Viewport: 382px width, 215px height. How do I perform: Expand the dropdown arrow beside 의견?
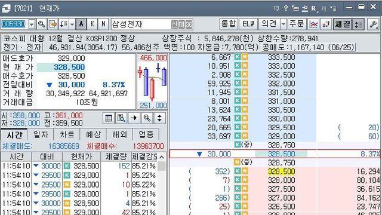click(284, 24)
